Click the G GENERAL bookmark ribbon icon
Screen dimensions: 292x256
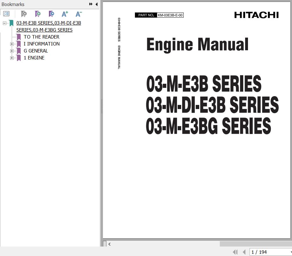(x=19, y=51)
